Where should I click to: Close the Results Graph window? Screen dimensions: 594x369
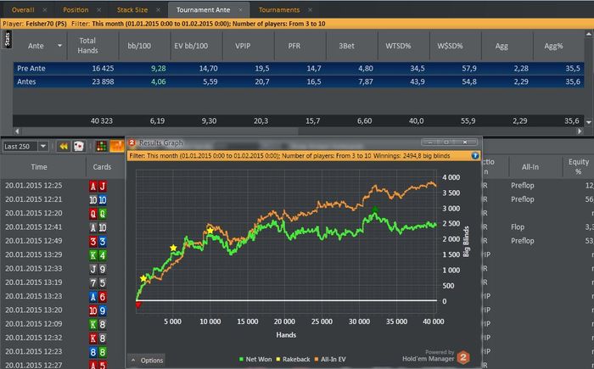click(x=465, y=142)
